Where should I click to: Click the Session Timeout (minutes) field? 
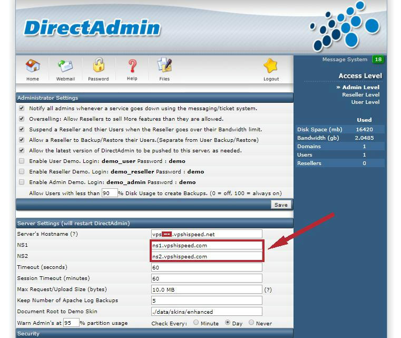(207, 278)
